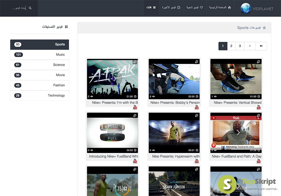The height and width of the screenshot is (196, 281).
Task: Click the 81 count badge beside Science
Action: [18, 65]
